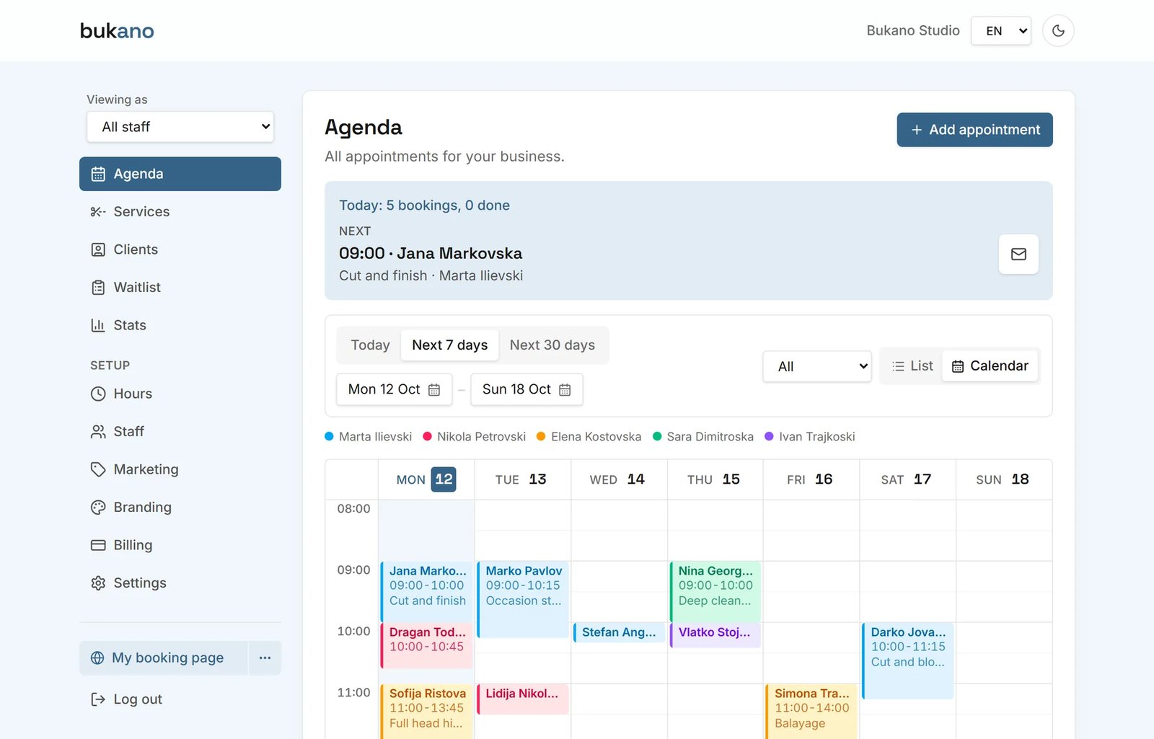Open Marko Pavlov Tuesday appointment

point(523,600)
